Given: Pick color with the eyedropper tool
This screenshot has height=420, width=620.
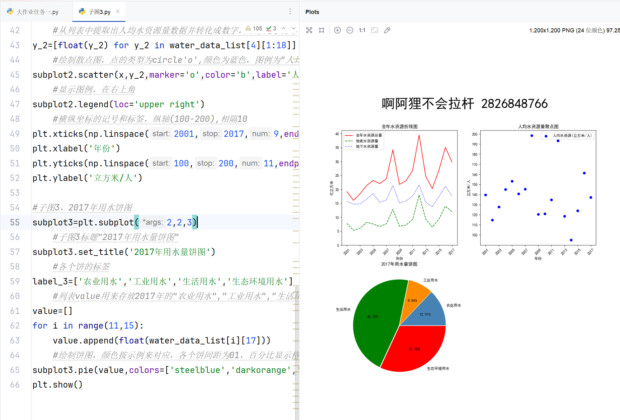Looking at the screenshot, I should [x=387, y=30].
